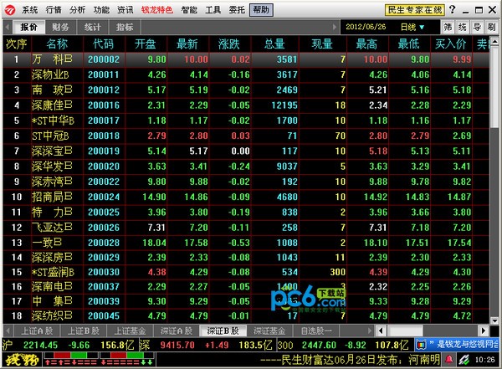Click the 民生专家在线 button
Screen dimensions: 502x369
tap(415, 10)
